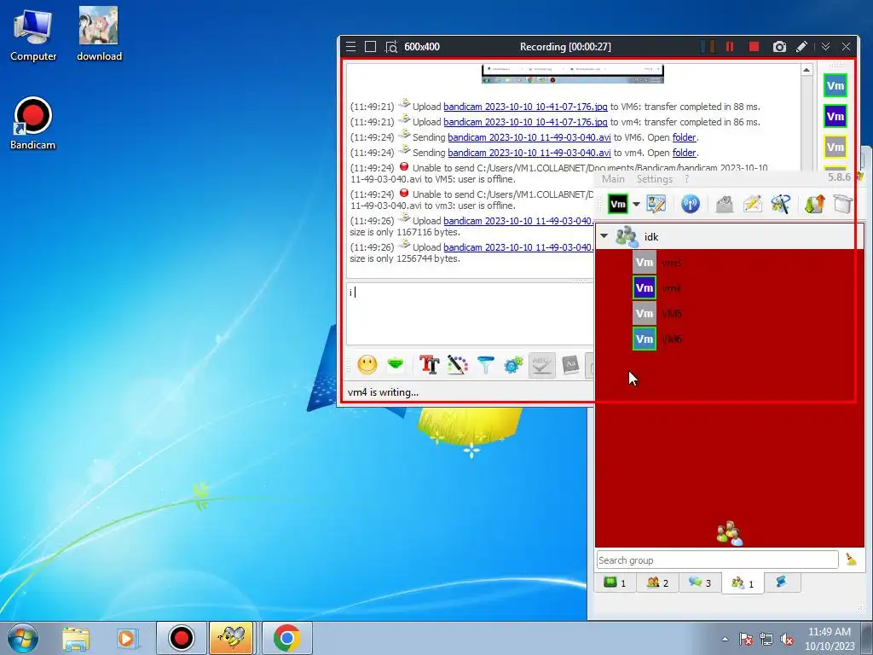Open the color palette drawing tool
Screen dimensions: 873x655
pos(457,365)
